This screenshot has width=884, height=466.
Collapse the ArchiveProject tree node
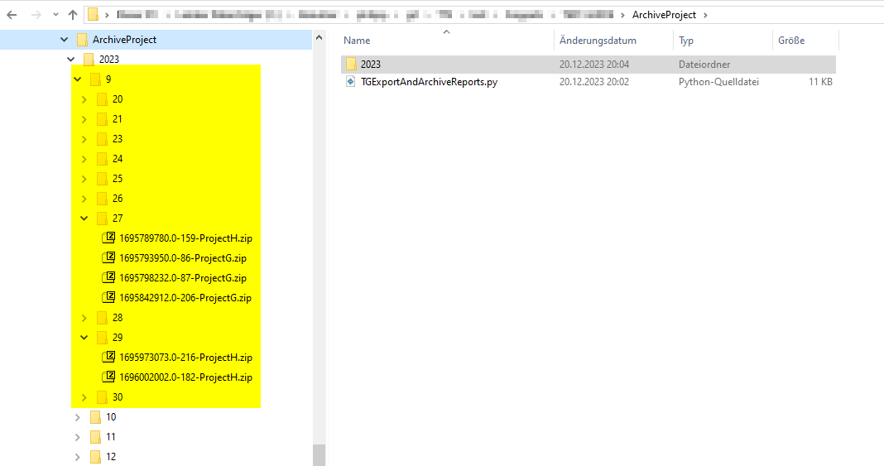point(65,40)
